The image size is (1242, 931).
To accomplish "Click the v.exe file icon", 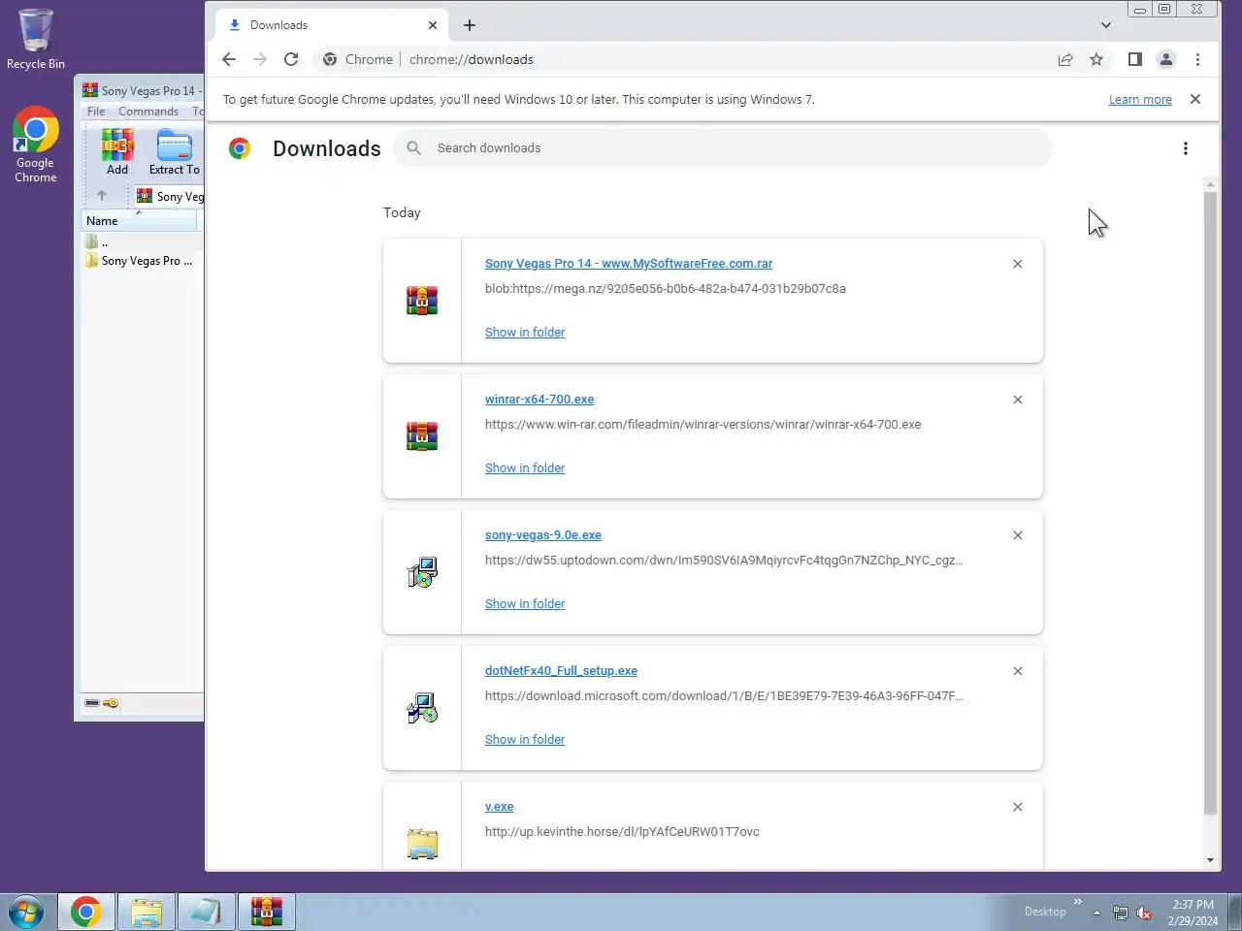I will (x=422, y=844).
